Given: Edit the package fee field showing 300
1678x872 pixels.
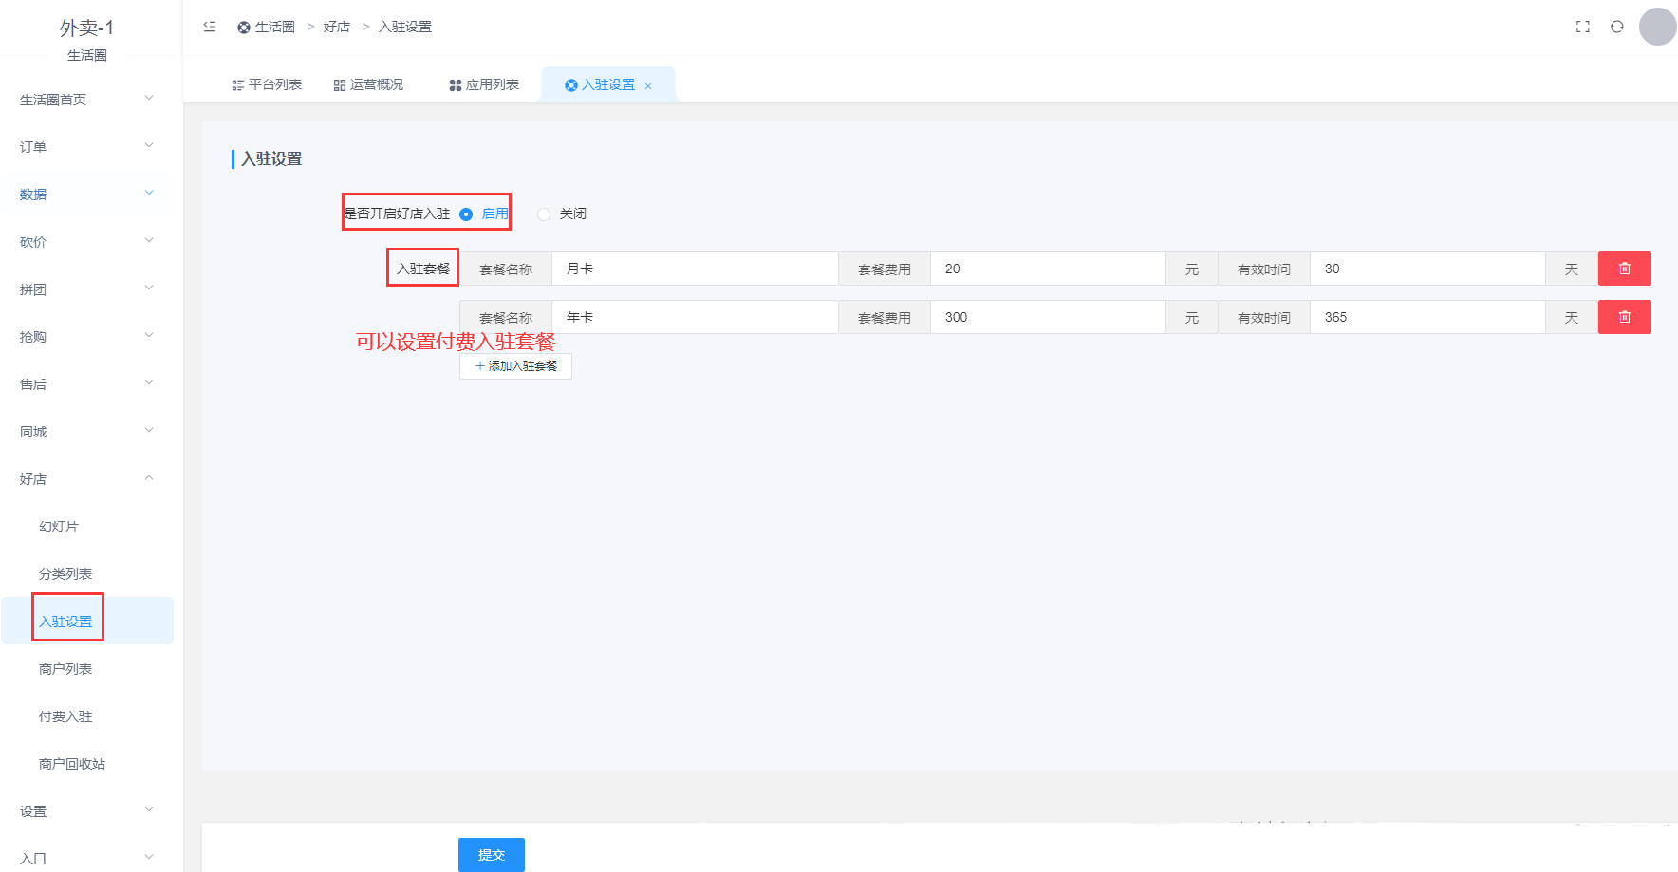Looking at the screenshot, I should tap(1048, 317).
